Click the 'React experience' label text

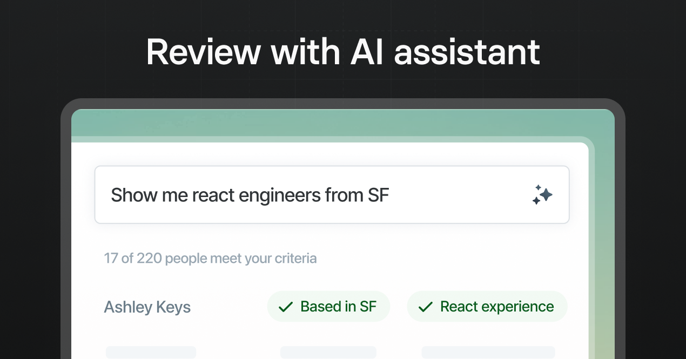click(x=497, y=307)
